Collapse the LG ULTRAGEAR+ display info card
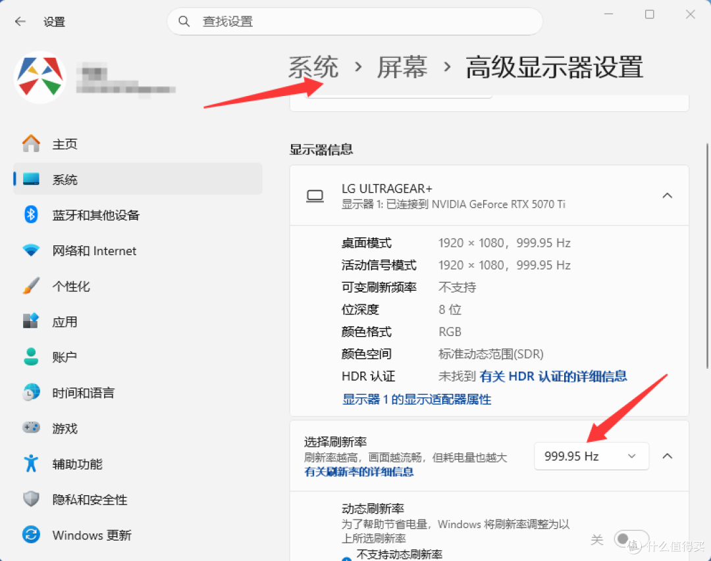 [x=667, y=196]
